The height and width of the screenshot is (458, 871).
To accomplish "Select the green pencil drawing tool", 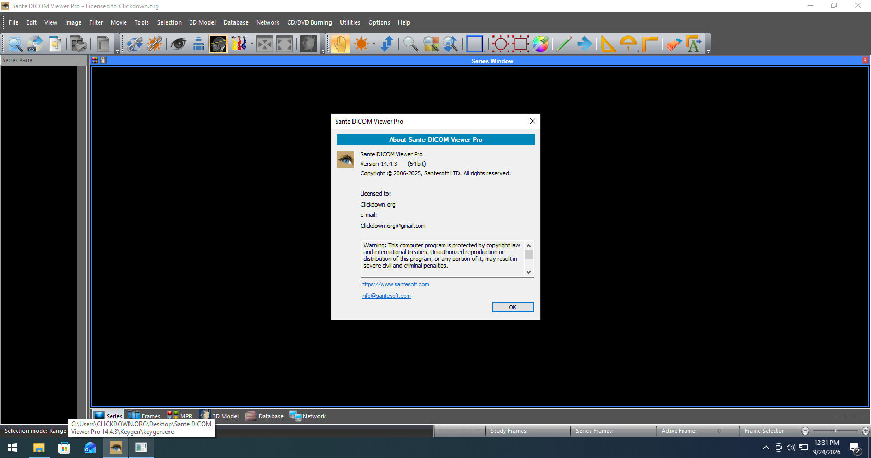I will [564, 44].
